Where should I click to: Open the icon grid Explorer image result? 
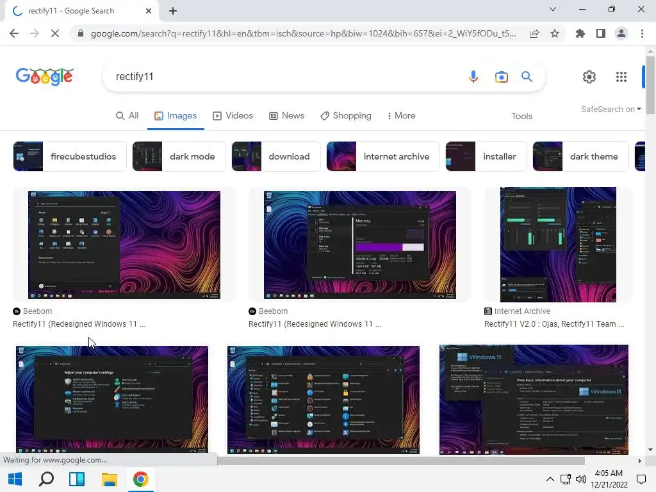(x=324, y=400)
